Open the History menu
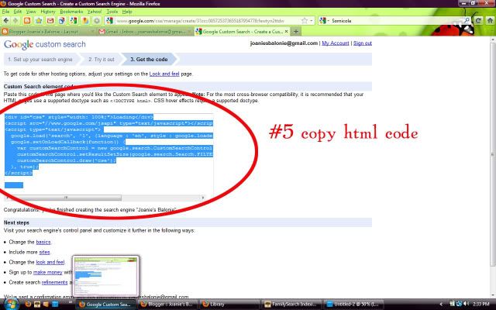496x310 pixels. (48, 12)
